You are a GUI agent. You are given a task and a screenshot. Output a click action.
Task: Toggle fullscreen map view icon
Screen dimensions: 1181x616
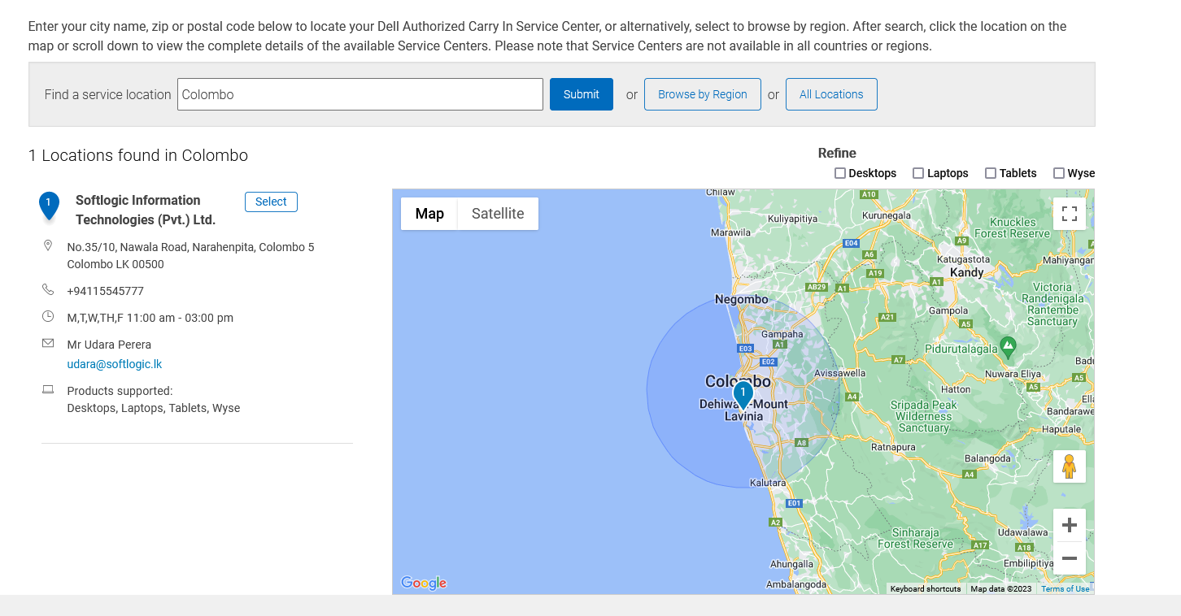click(x=1070, y=214)
